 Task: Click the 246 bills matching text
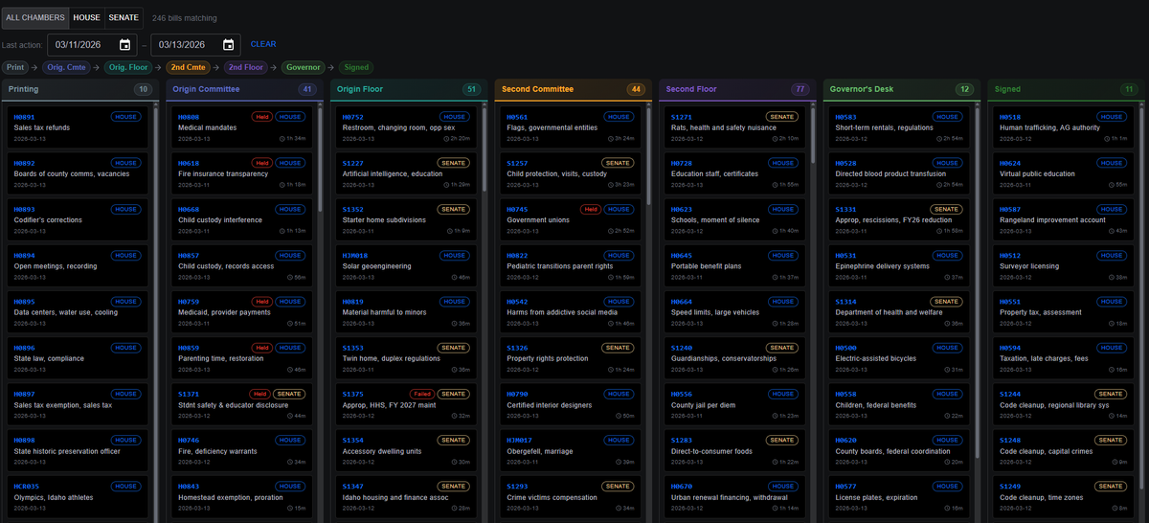point(185,17)
